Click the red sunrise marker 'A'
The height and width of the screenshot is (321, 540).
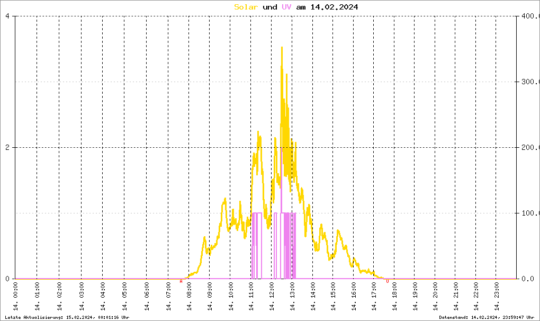[x=181, y=281]
